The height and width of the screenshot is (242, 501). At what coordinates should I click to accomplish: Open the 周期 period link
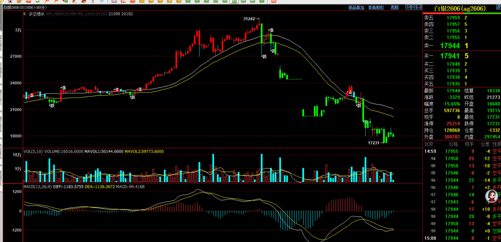click(394, 7)
